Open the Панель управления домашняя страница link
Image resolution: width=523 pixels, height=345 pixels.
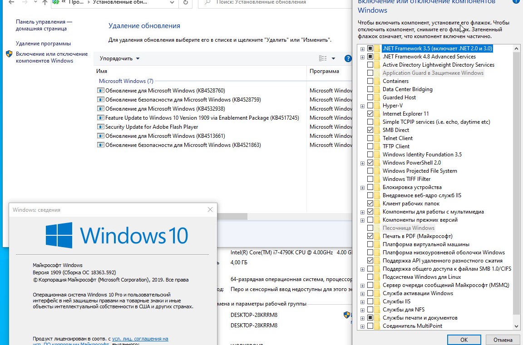[x=44, y=25]
